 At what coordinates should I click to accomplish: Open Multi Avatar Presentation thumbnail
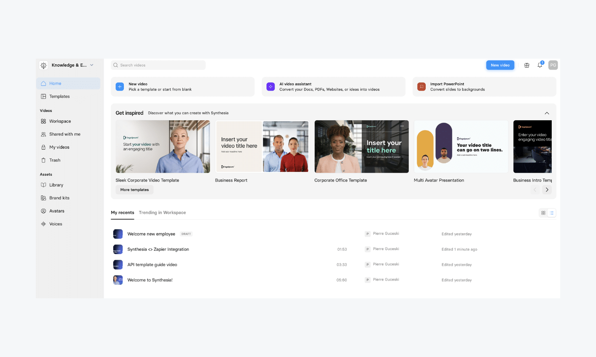(x=461, y=147)
